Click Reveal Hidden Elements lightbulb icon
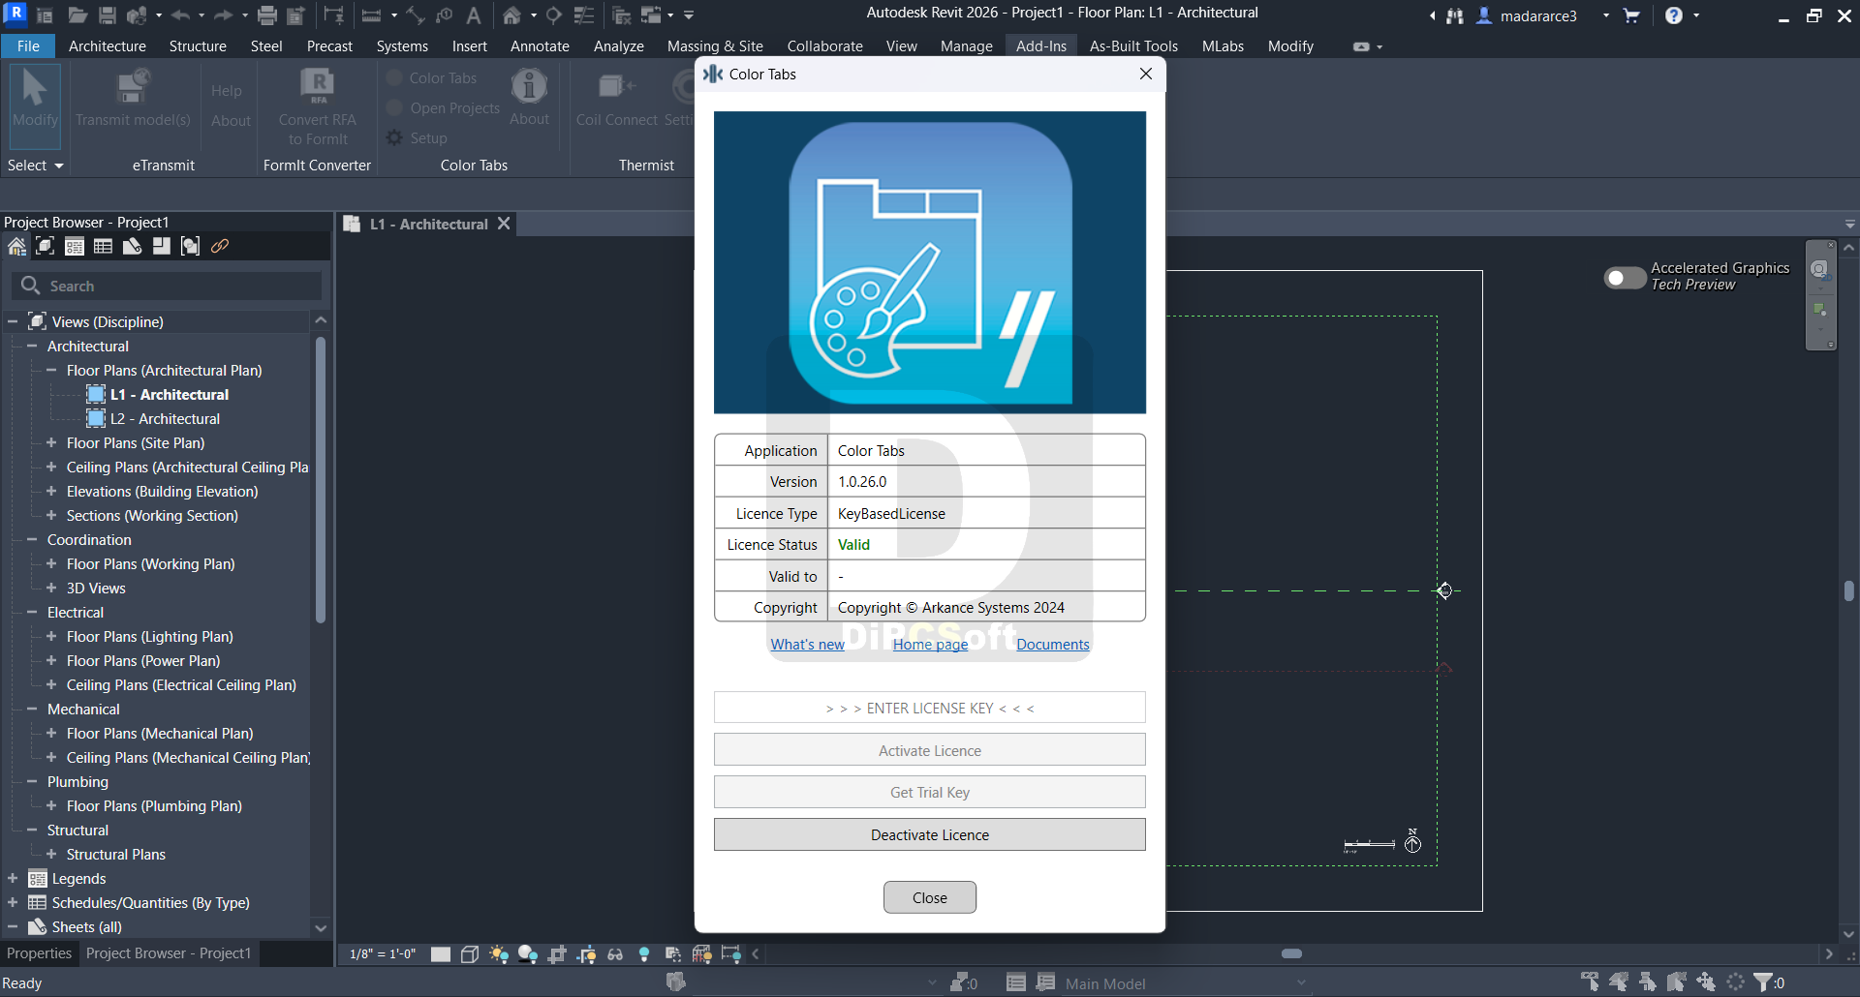The width and height of the screenshot is (1860, 997). (x=644, y=954)
